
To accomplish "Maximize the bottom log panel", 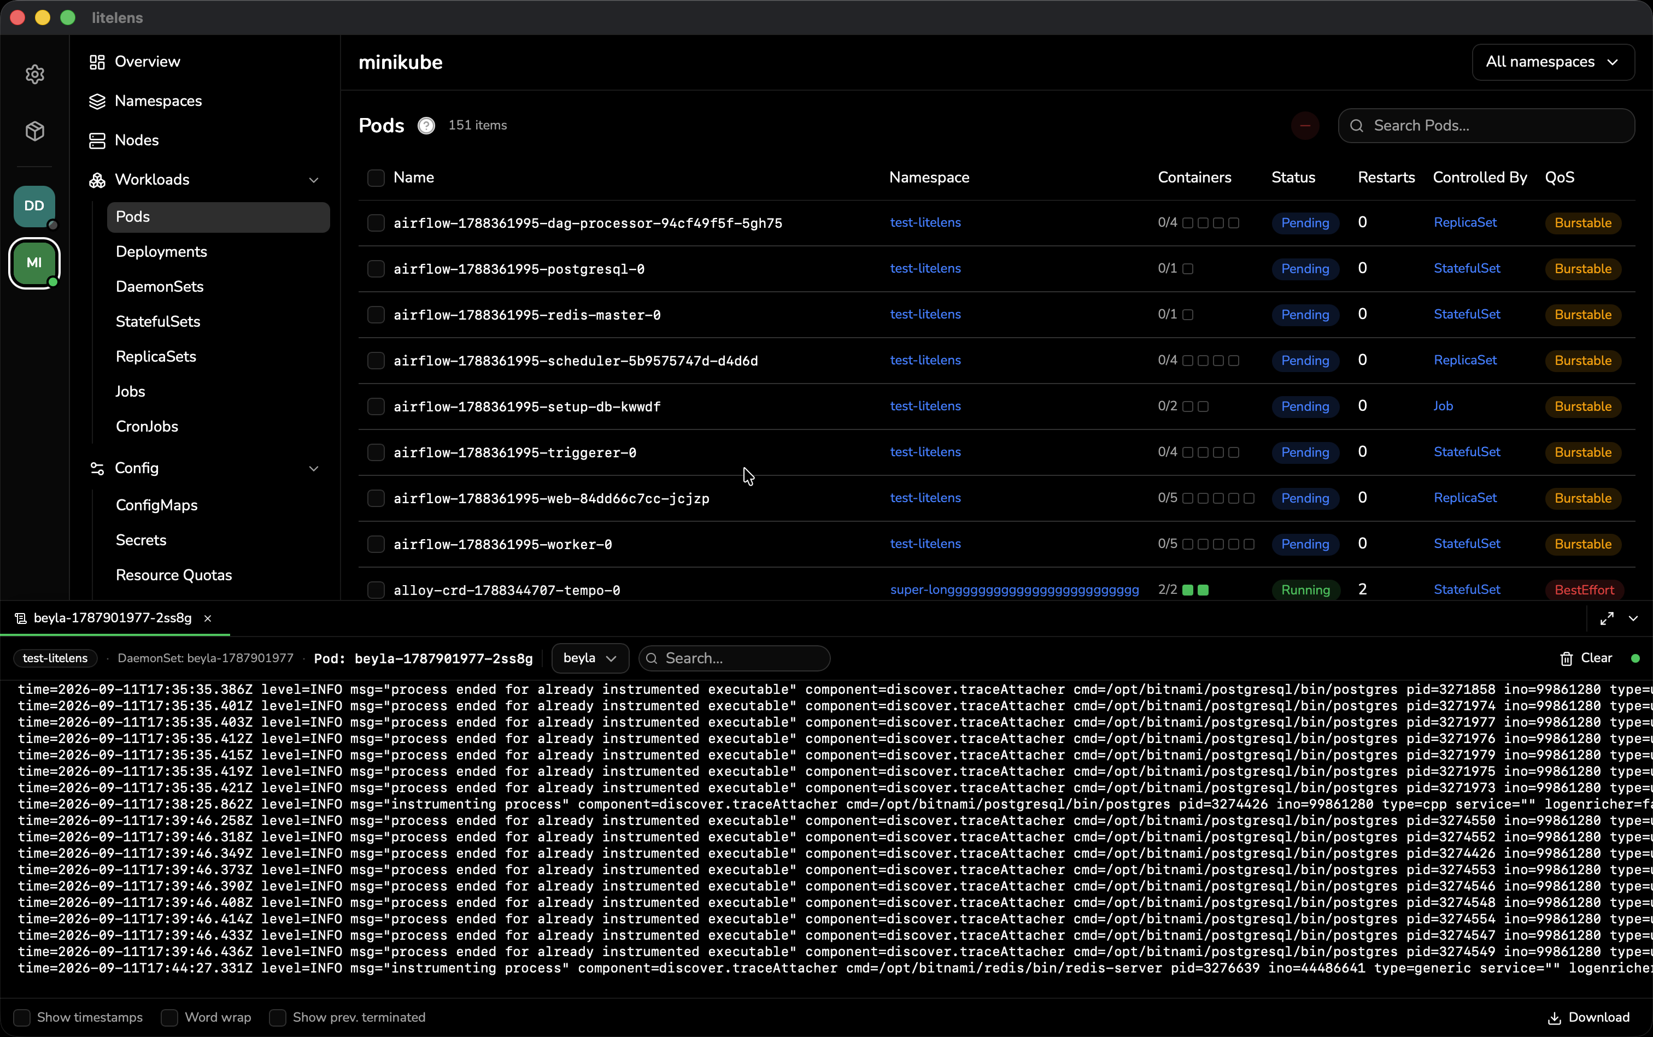I will click(1607, 618).
